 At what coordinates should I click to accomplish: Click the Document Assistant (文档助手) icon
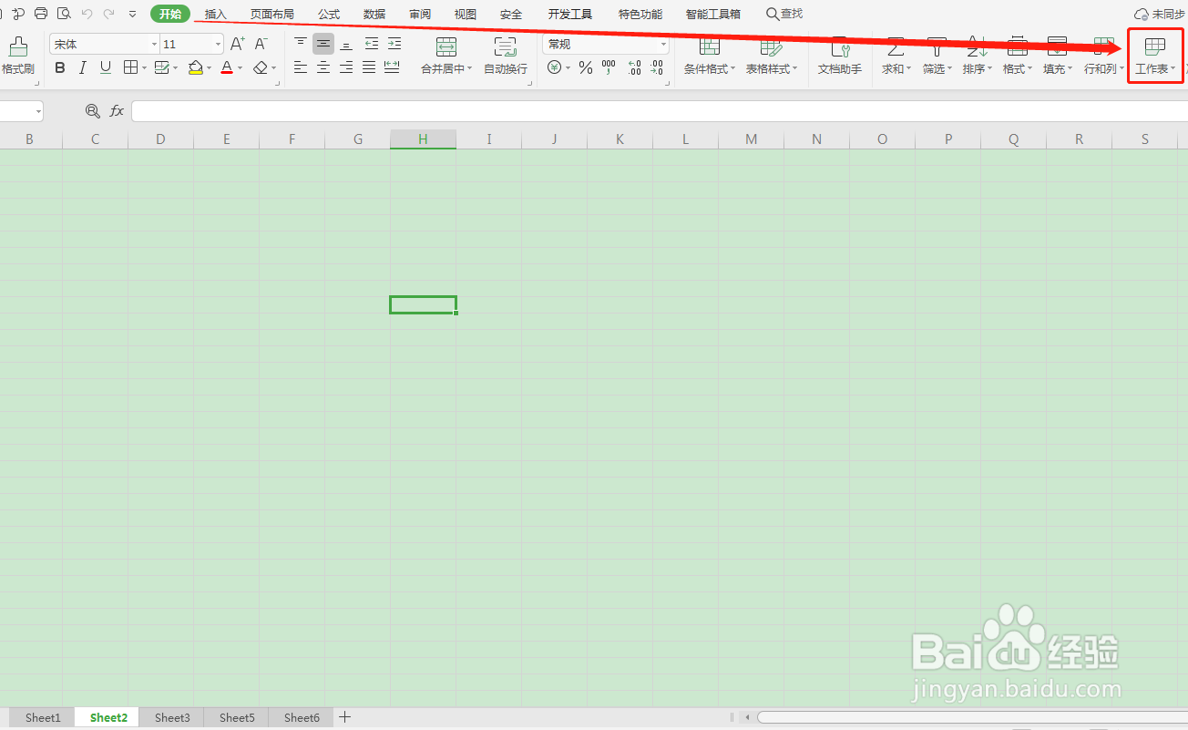840,57
